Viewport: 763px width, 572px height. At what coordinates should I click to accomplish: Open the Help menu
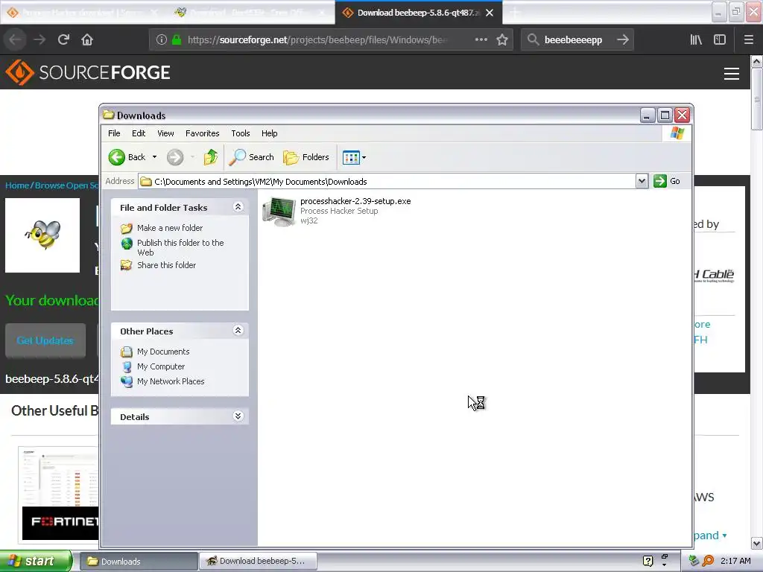click(269, 133)
